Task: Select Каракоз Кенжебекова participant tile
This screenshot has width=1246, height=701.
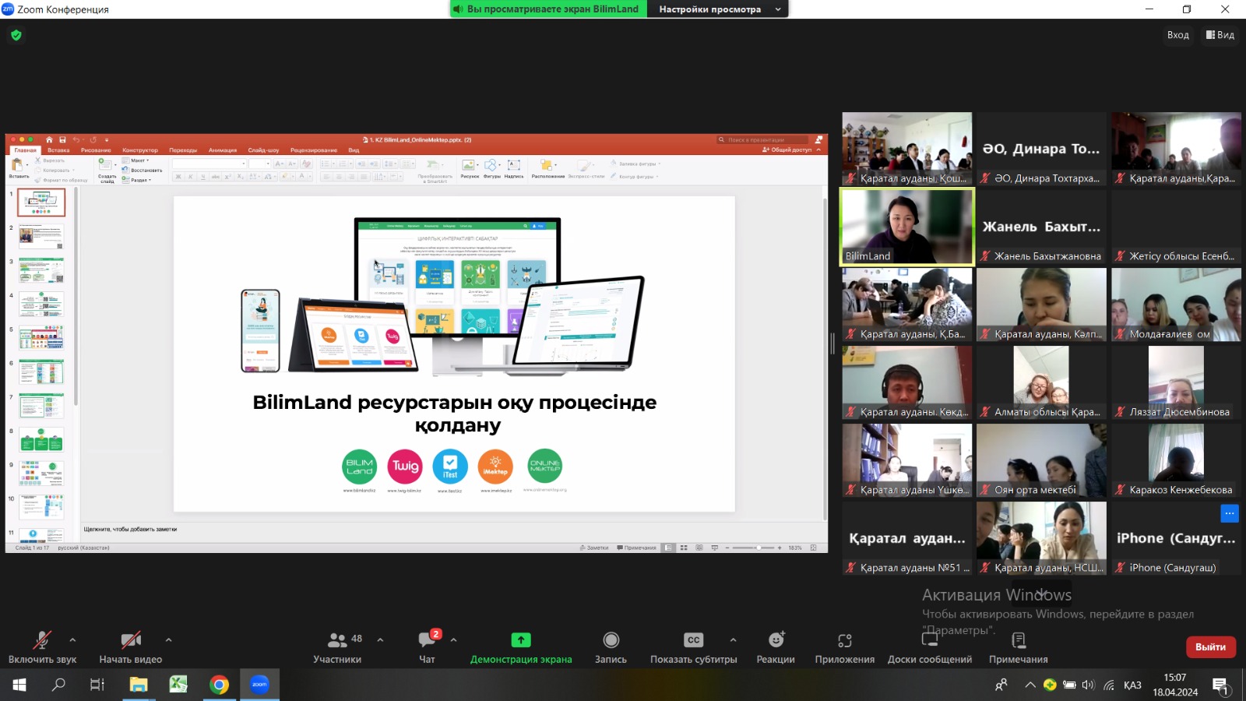Action: point(1176,460)
